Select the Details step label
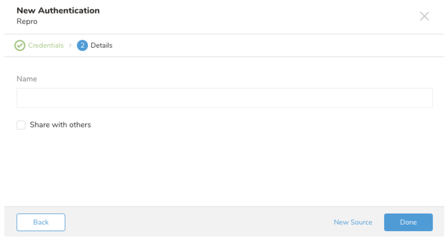448x242 pixels. [101, 46]
